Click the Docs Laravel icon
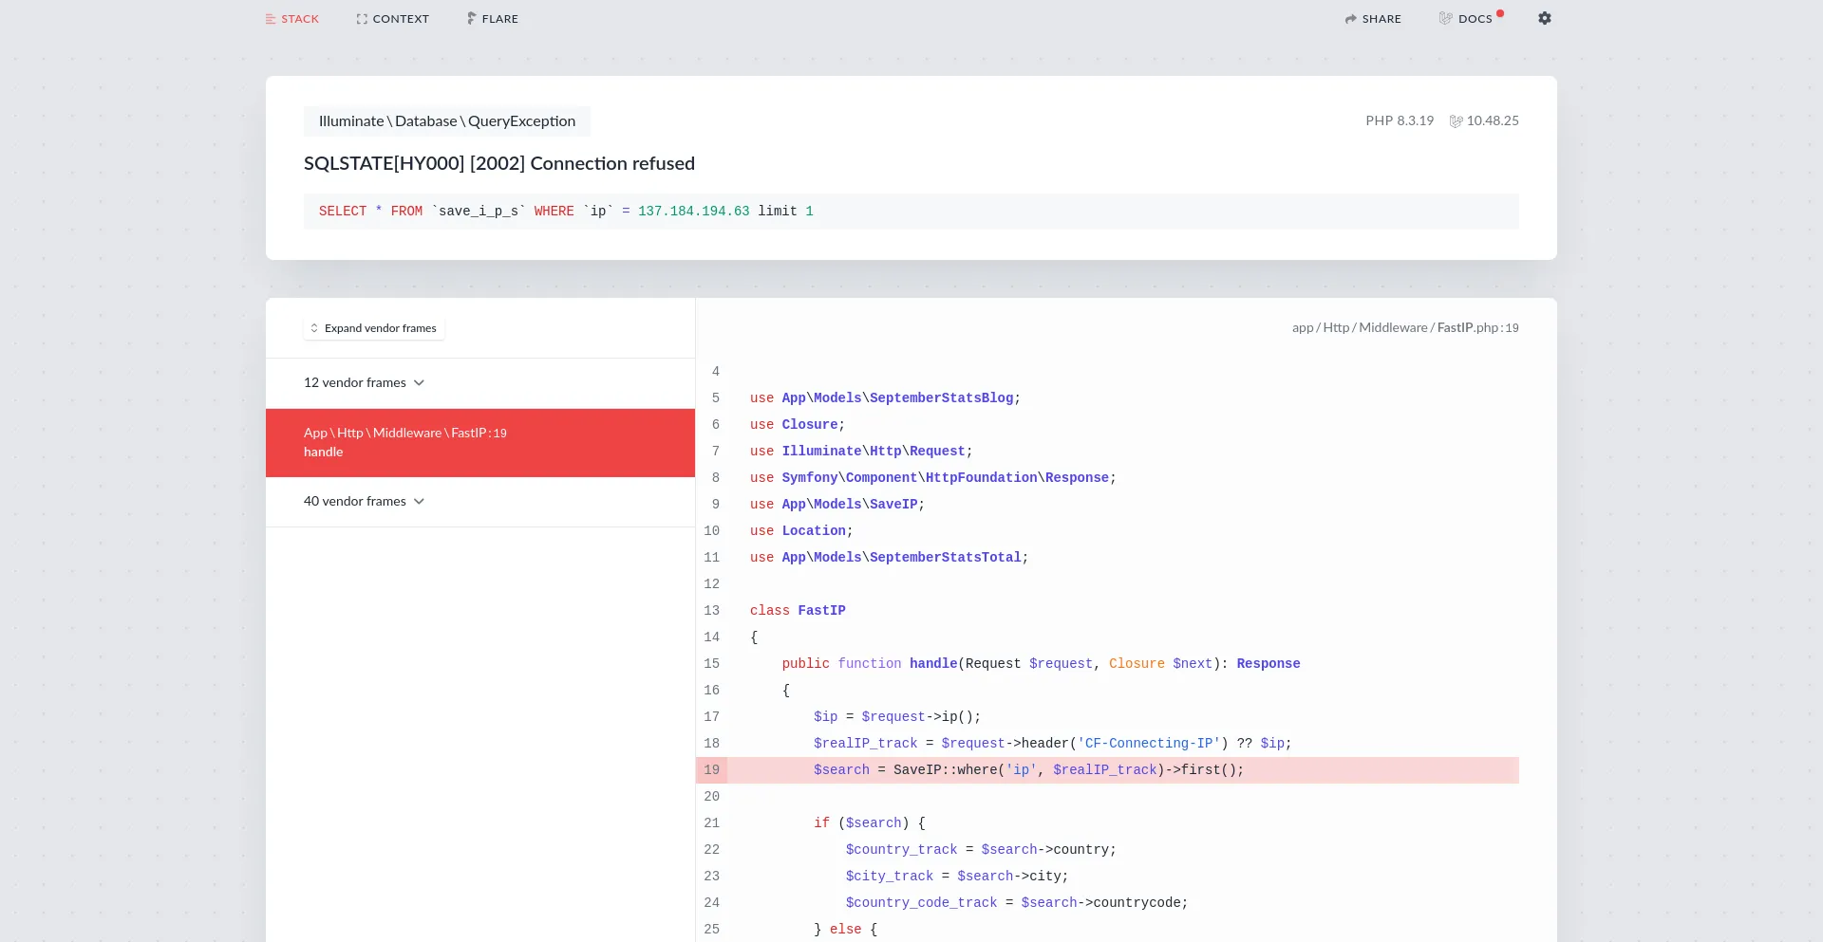 coord(1445,19)
